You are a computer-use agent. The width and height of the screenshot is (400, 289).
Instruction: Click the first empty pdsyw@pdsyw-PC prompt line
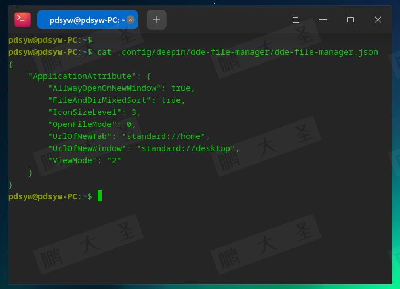[x=50, y=40]
